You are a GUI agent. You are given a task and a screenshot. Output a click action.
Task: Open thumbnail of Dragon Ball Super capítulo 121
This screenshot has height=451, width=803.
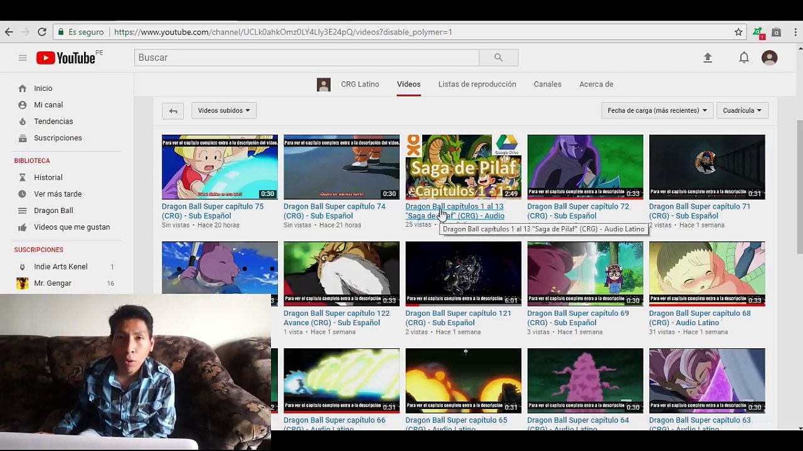coord(463,274)
